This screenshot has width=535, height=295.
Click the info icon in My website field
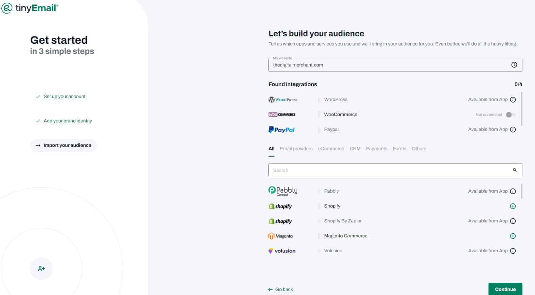pos(514,65)
